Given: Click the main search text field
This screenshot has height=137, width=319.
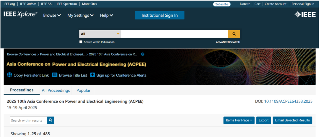Looking at the screenshot, I should tap(175, 34).
